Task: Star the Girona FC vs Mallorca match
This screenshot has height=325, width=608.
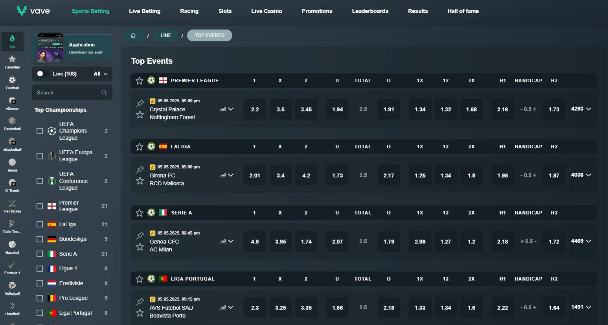Action: pyautogui.click(x=140, y=181)
